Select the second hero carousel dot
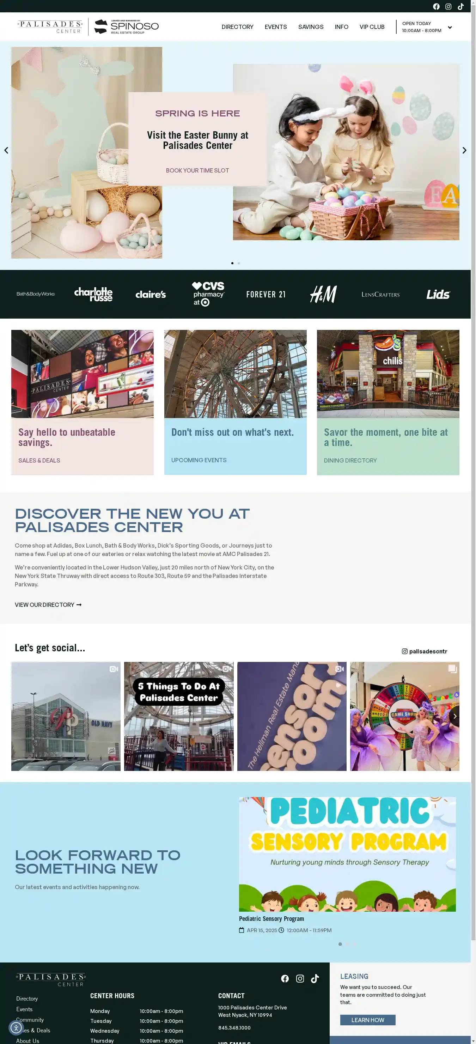Image resolution: width=476 pixels, height=1044 pixels. [x=239, y=263]
